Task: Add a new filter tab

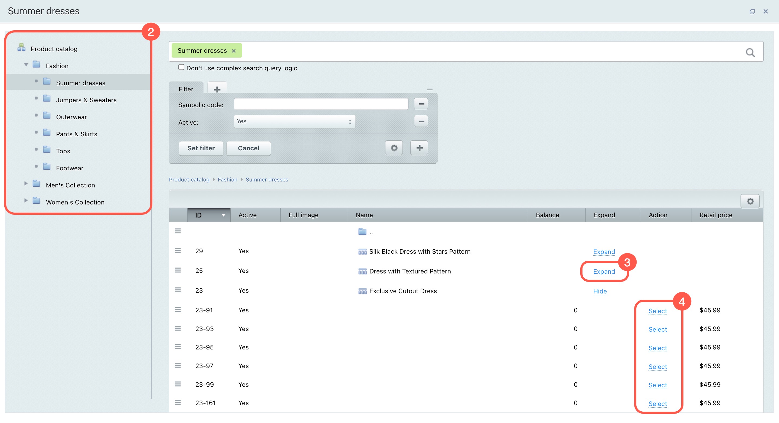Action: [217, 89]
